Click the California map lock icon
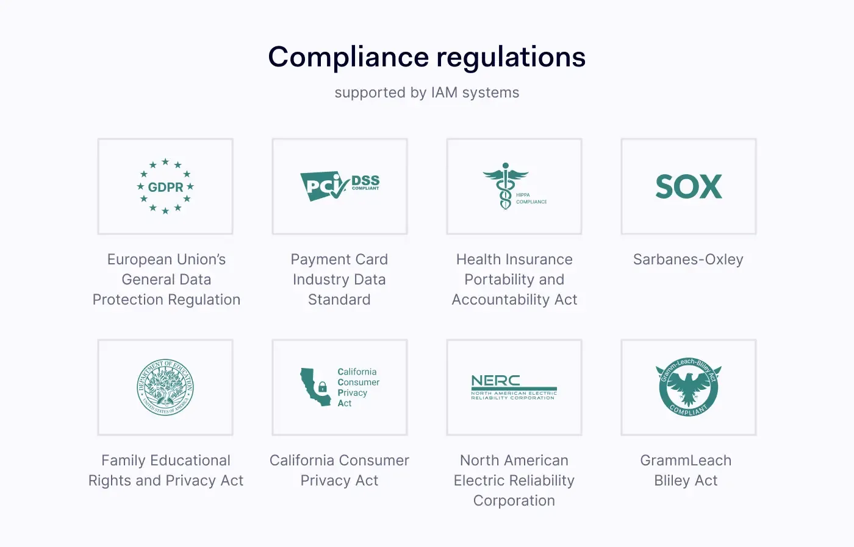The height and width of the screenshot is (547, 854). click(315, 387)
